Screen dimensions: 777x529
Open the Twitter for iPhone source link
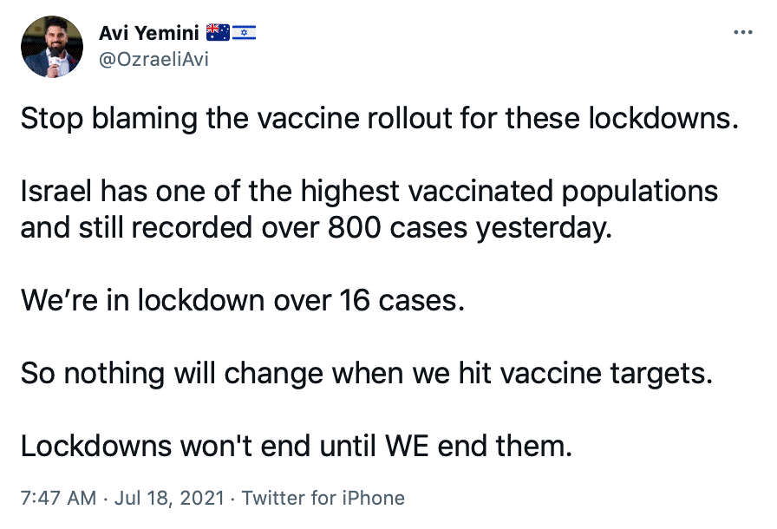click(x=323, y=498)
